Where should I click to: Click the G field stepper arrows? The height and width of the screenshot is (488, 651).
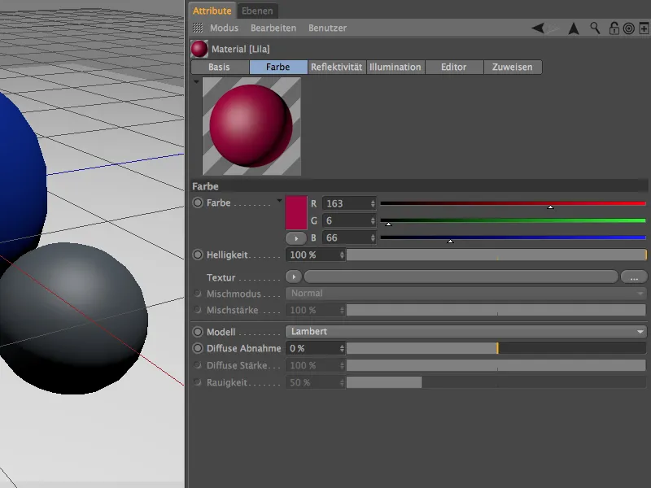373,220
